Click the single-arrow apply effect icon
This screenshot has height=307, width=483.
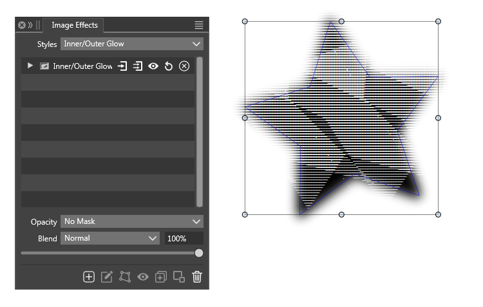pyautogui.click(x=122, y=66)
